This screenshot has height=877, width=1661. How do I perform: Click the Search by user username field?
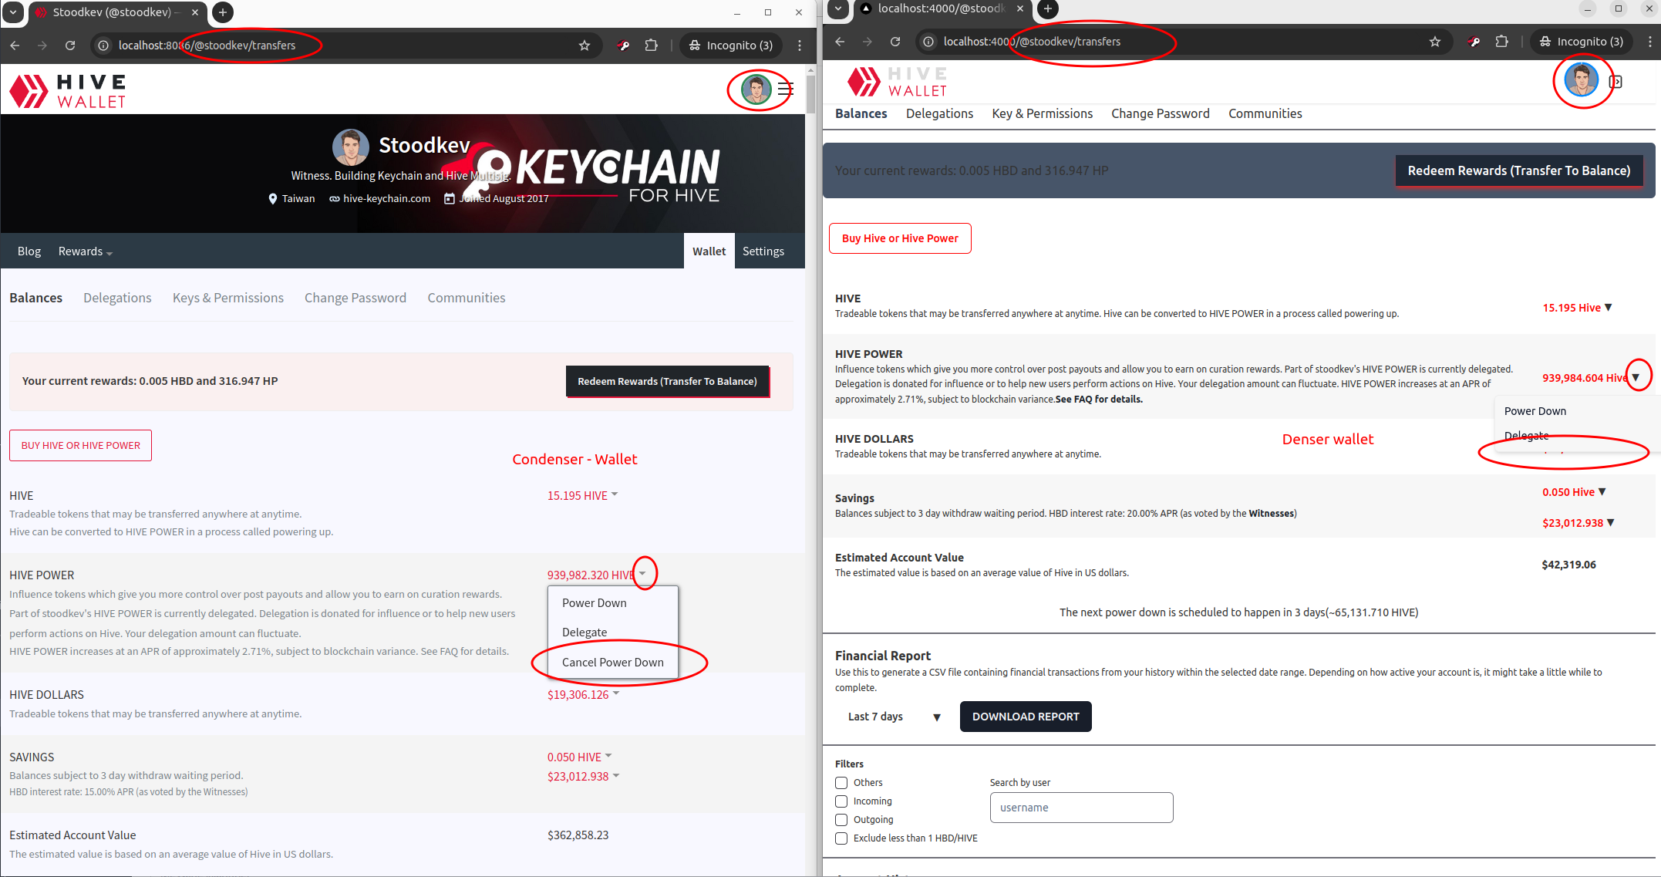[1081, 808]
